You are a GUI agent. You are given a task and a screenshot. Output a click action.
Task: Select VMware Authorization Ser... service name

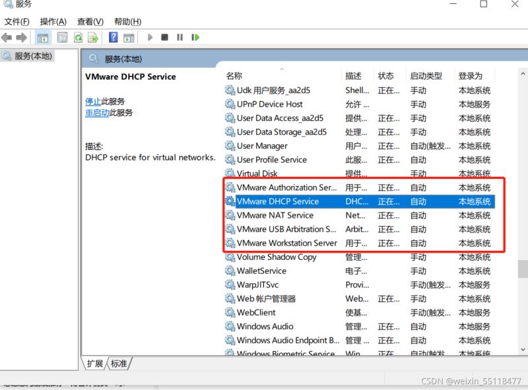tap(286, 187)
